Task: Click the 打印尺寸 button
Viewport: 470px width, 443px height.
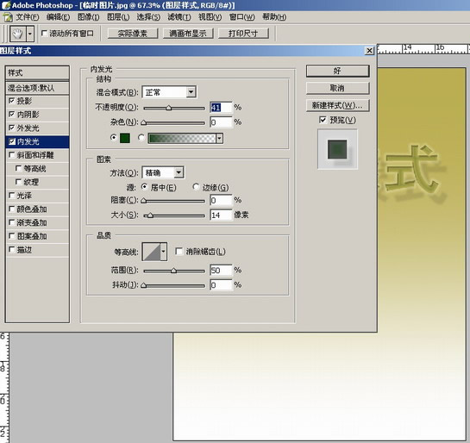Action: [x=243, y=34]
